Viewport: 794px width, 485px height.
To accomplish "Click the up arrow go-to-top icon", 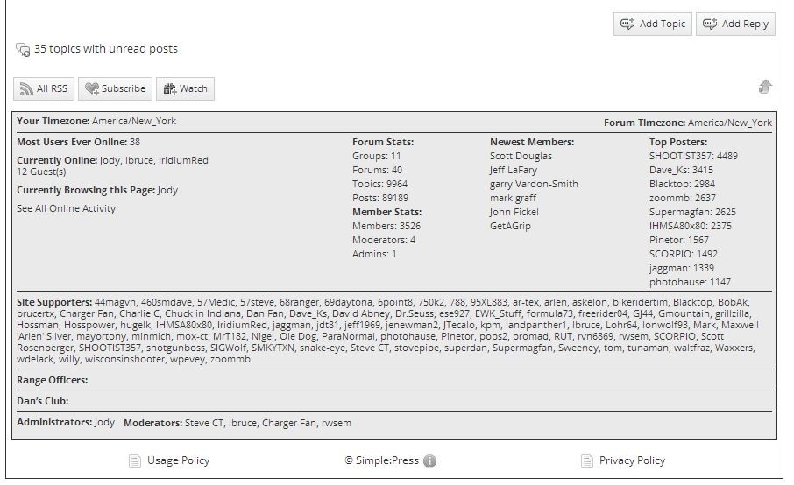I will pyautogui.click(x=765, y=87).
